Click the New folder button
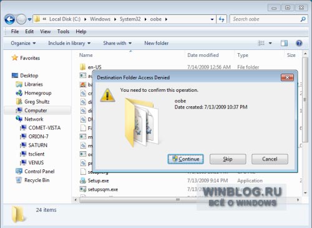This screenshot has width=312, height=228. tap(157, 43)
